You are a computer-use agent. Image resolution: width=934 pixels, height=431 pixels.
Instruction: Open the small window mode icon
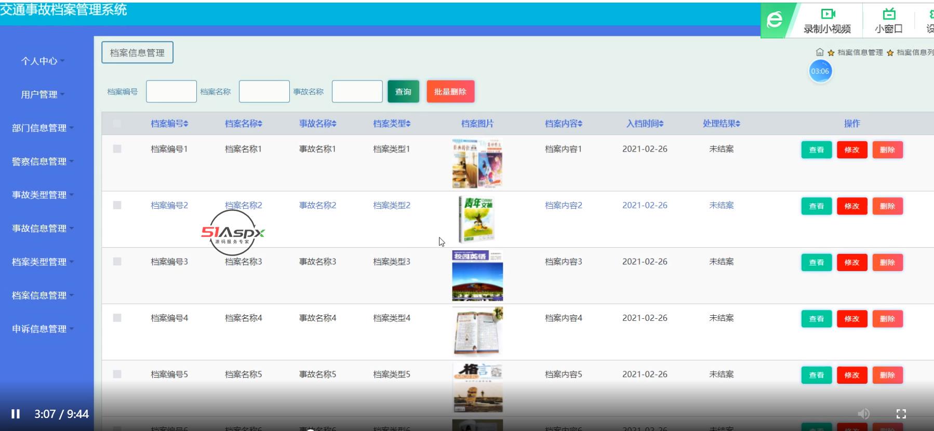[889, 14]
